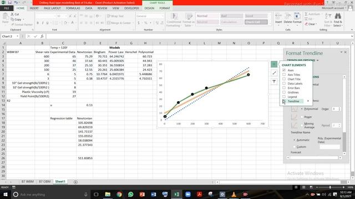Select Custom trendline name option
355x199 pixels.
tap(295, 147)
